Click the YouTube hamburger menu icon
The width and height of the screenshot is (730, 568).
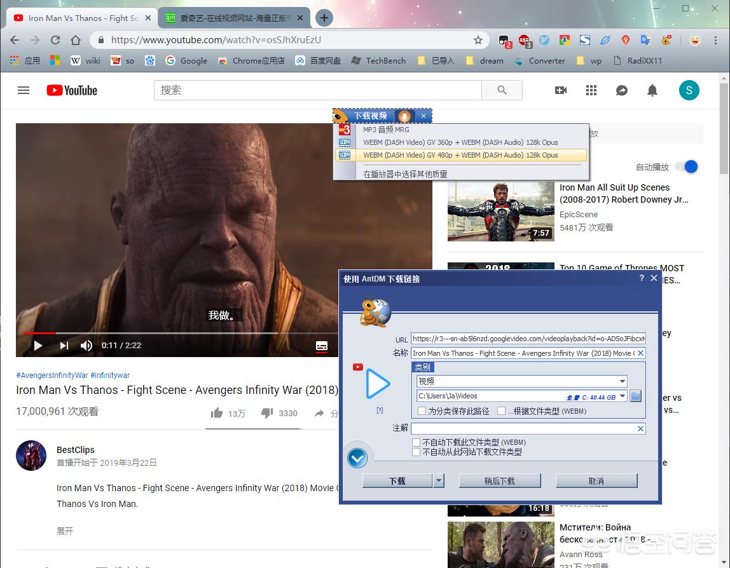(24, 90)
